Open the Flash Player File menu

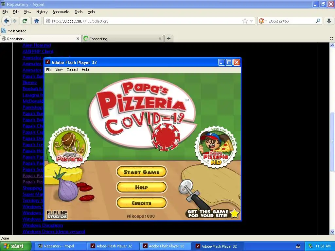coord(49,70)
